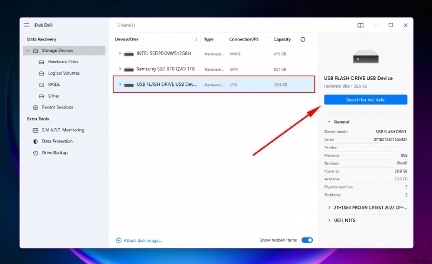Viewport: 432px width, 264px height.
Task: Click the Recent Sessions gear icon
Action: pos(36,107)
